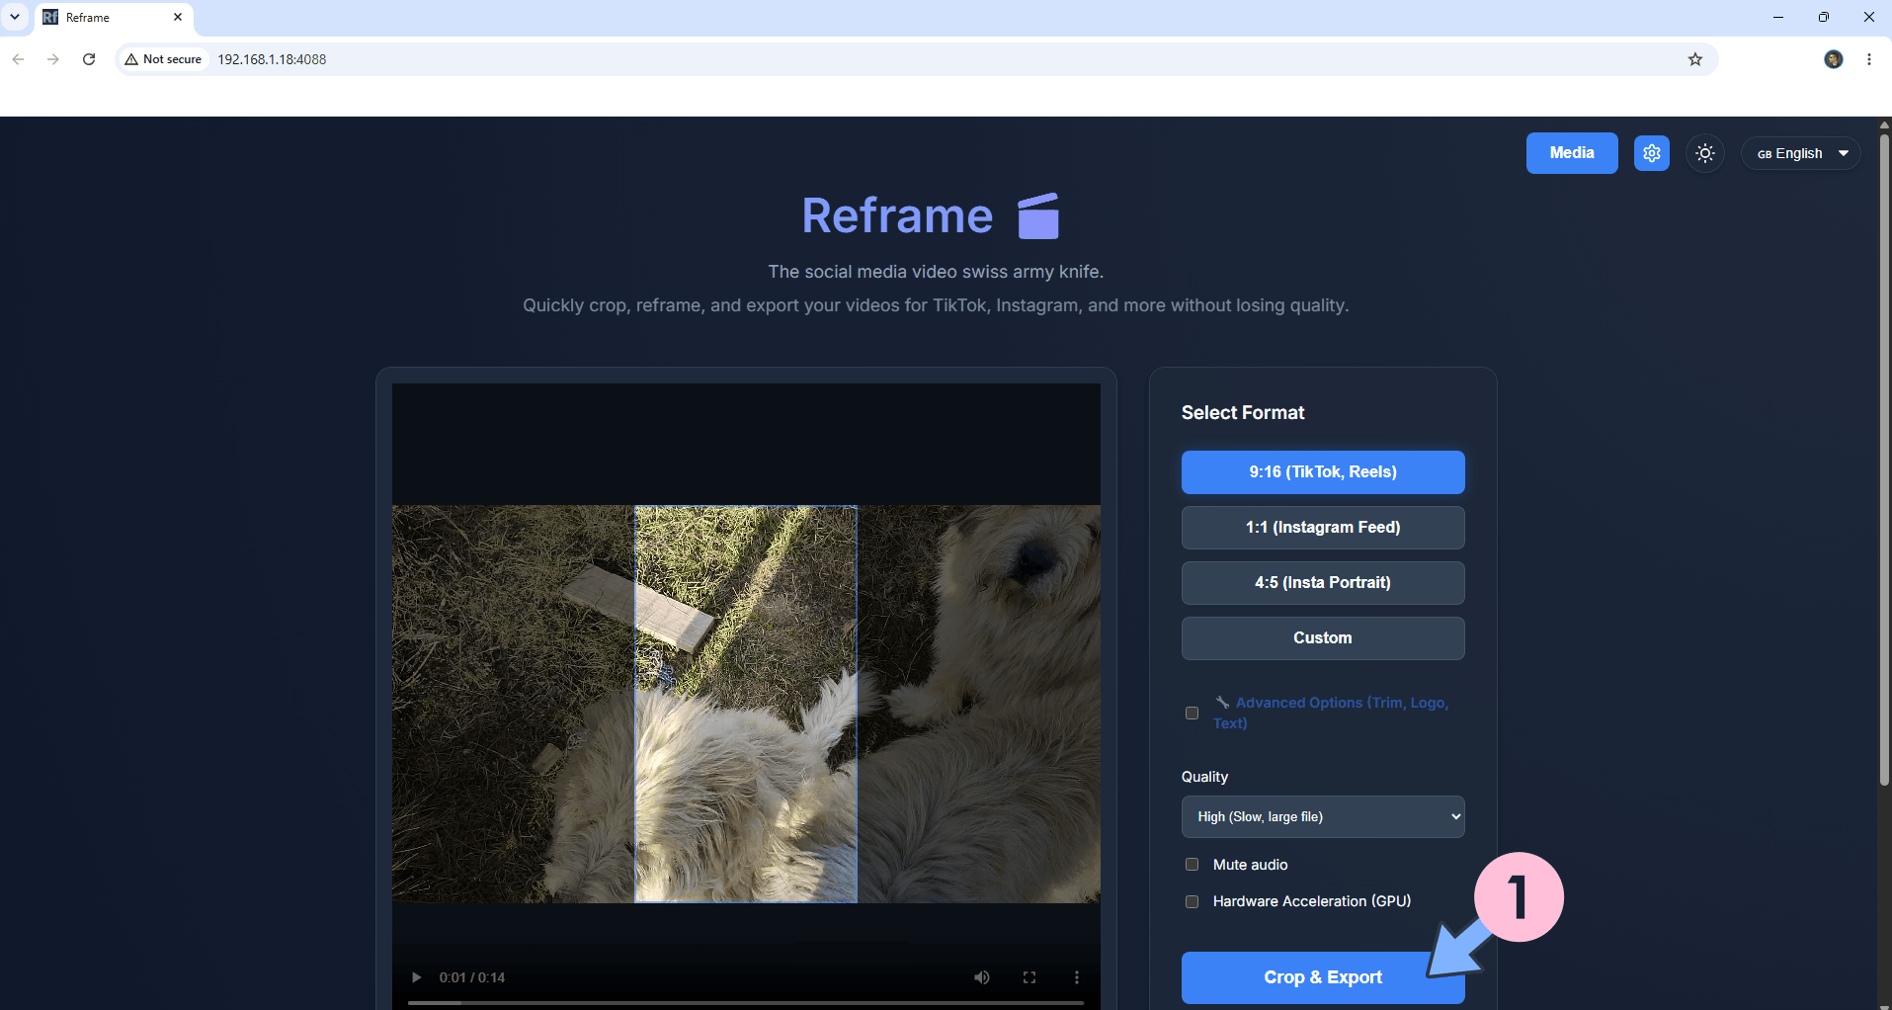Close the Reframe browser tab

178,17
